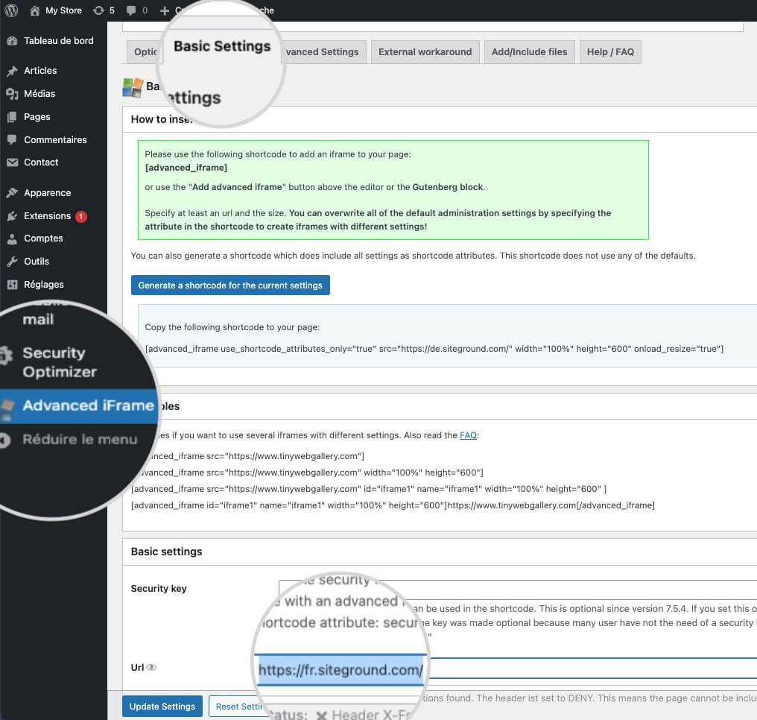Image resolution: width=757 pixels, height=720 pixels.
Task: Click the 'Security key' label
Action: coord(159,588)
